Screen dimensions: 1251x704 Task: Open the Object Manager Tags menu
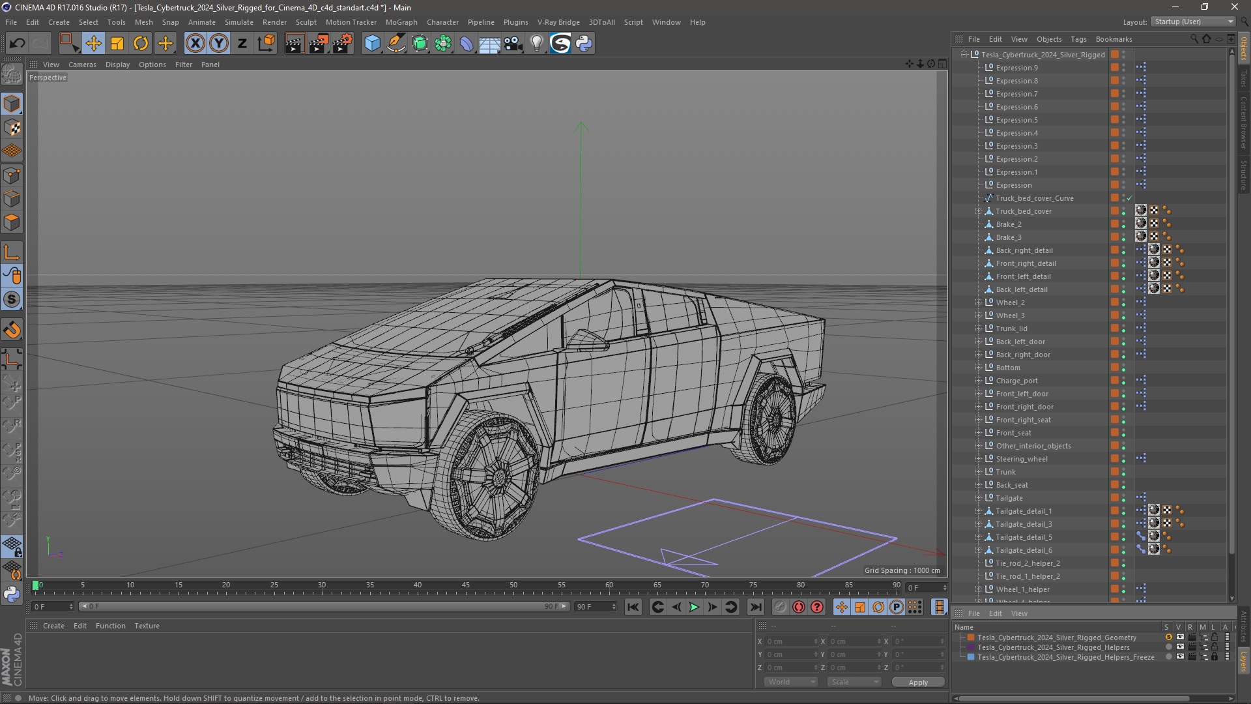[1078, 39]
